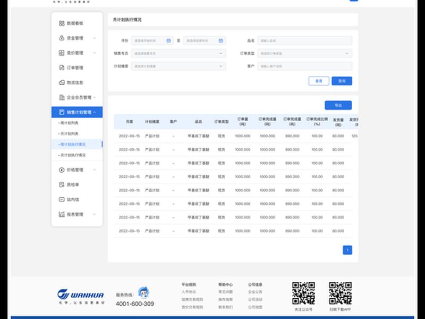Open the 数据看板 dashboard icon
Screen dimensions: 425x319
click(62, 23)
